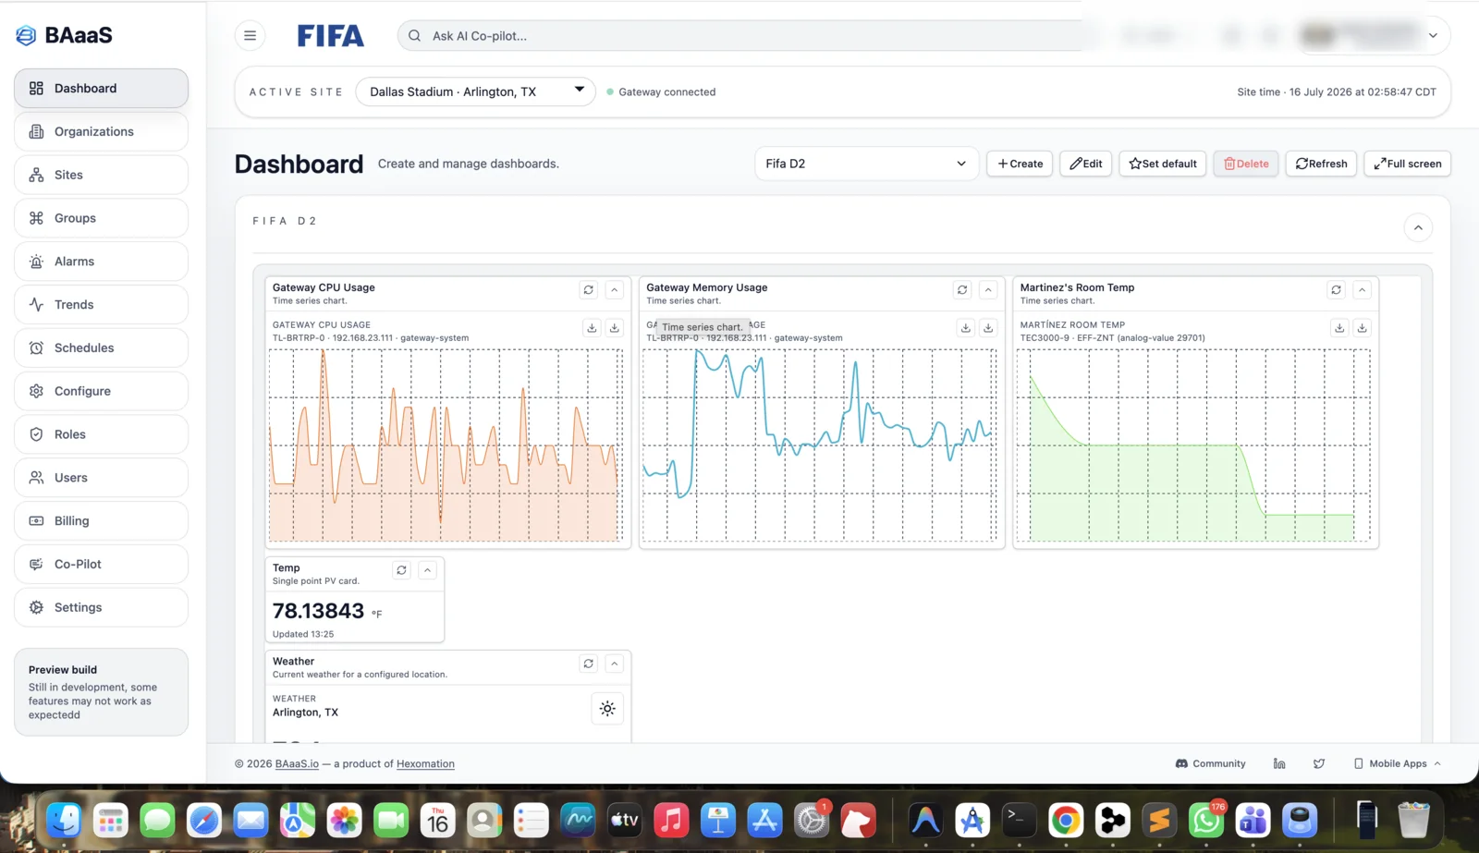Open Organizations in the sidebar

[x=101, y=132]
